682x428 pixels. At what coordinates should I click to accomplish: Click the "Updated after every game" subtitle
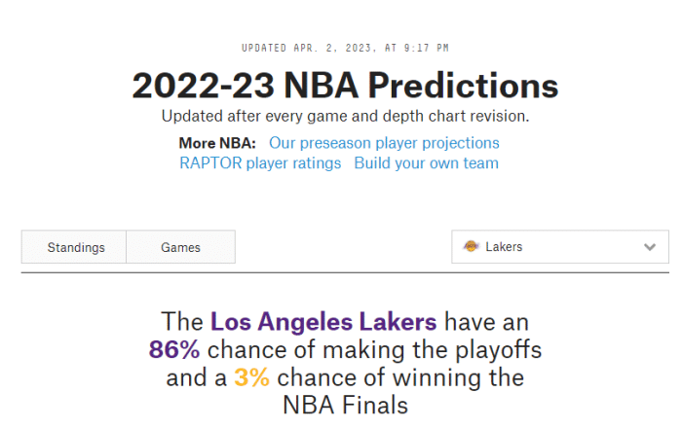(x=345, y=117)
